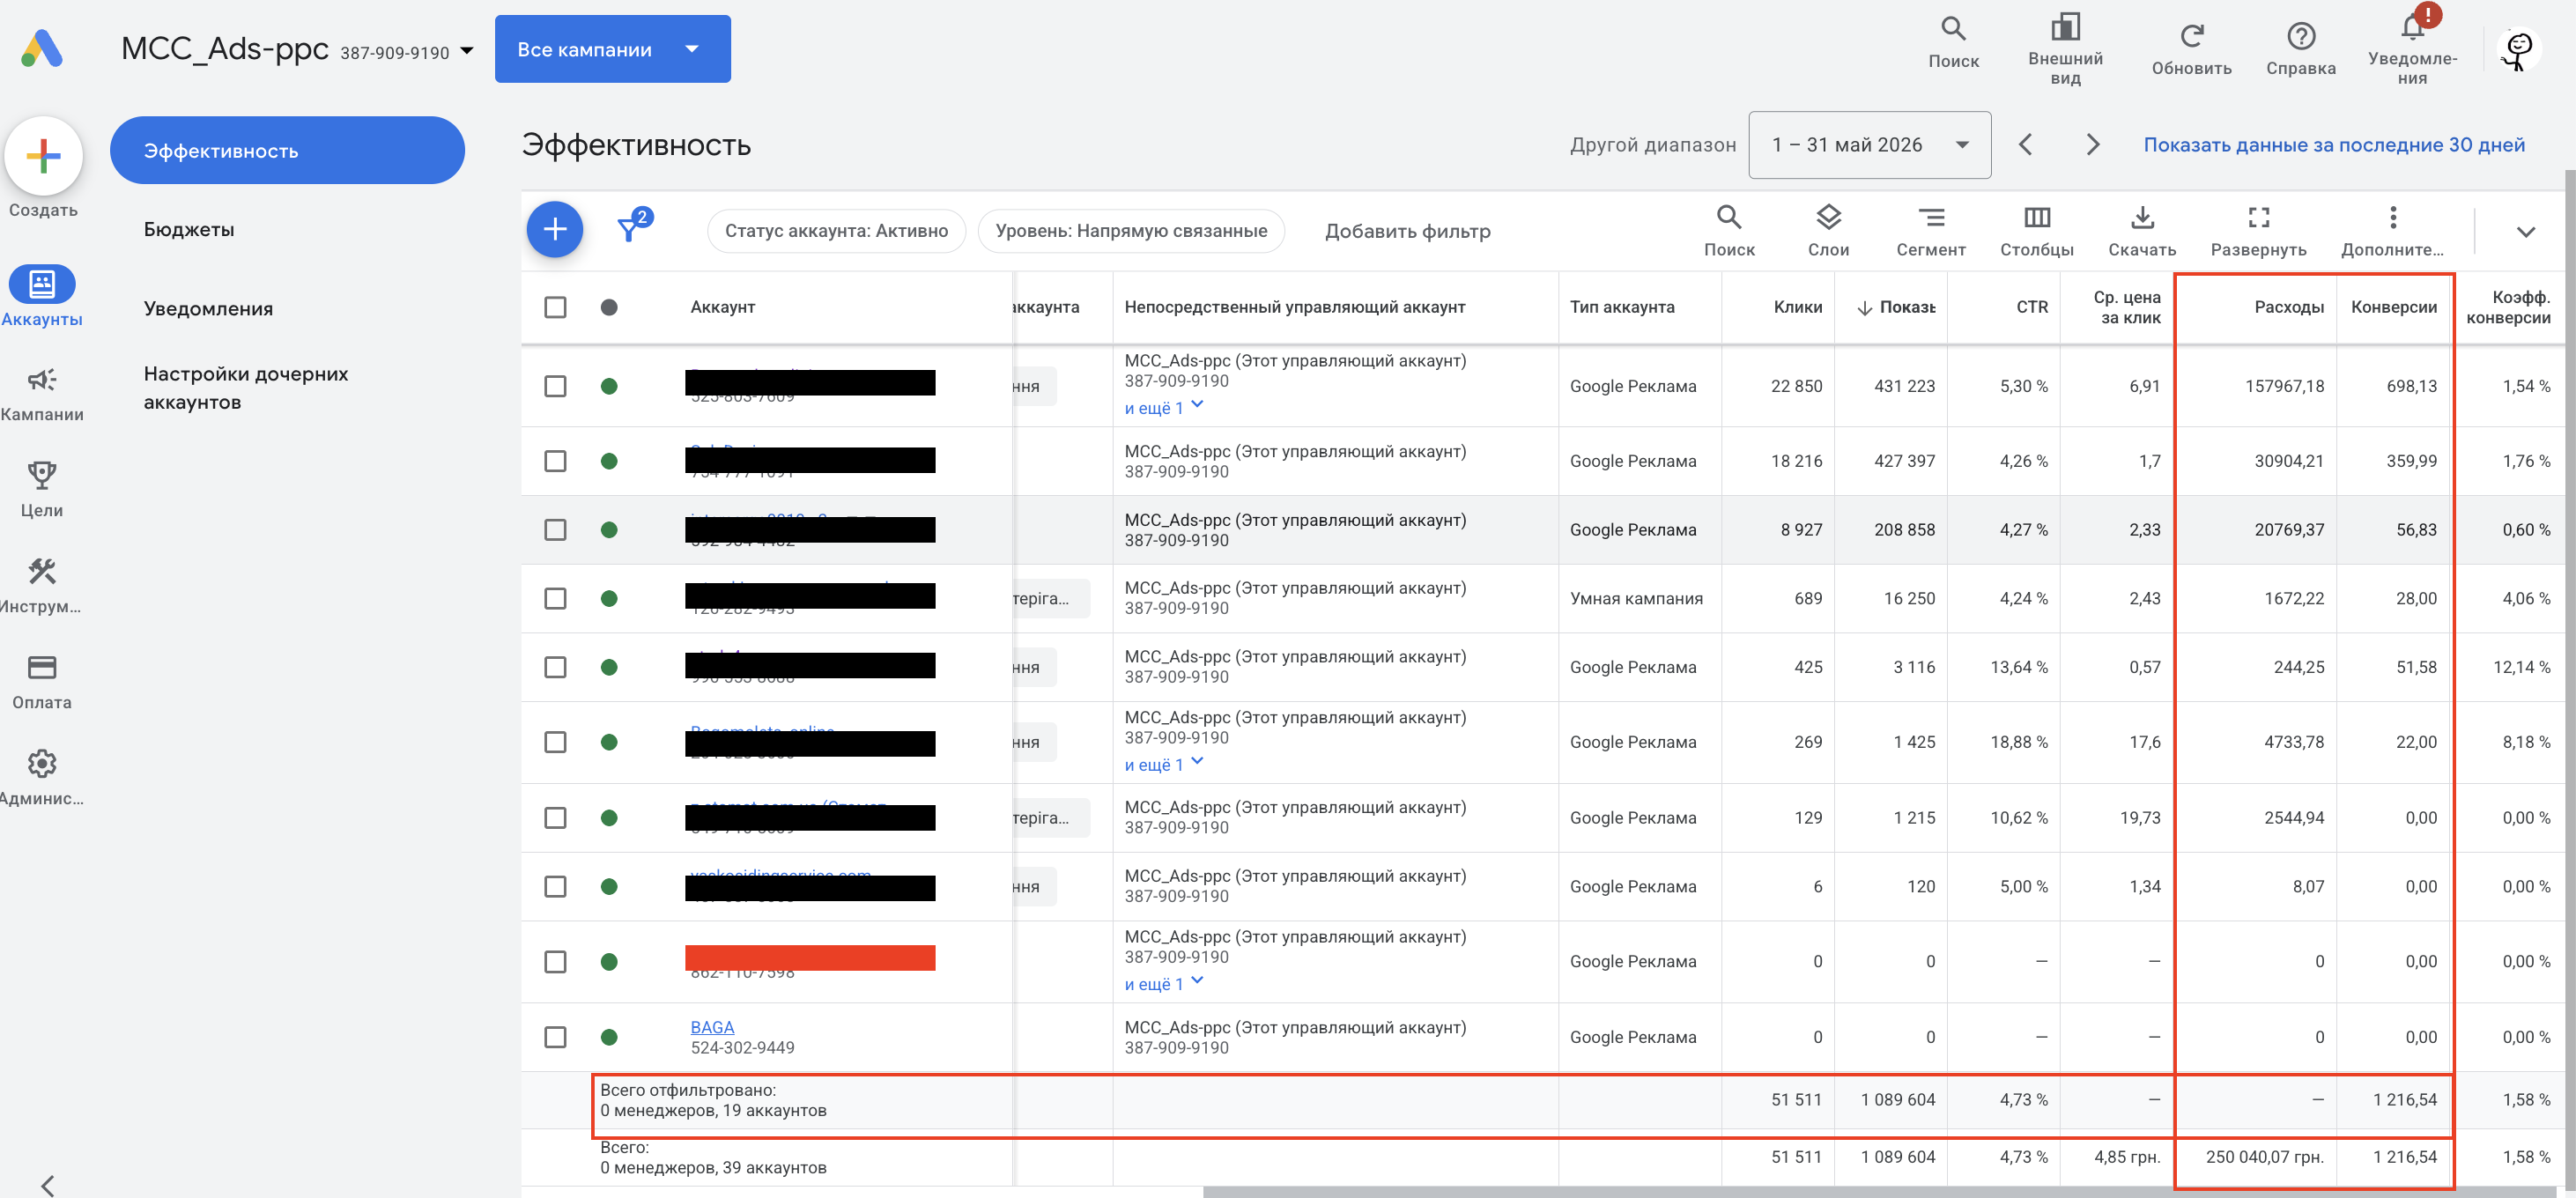Open the Все кампании dropdown
This screenshot has height=1198, width=2576.
pos(612,49)
